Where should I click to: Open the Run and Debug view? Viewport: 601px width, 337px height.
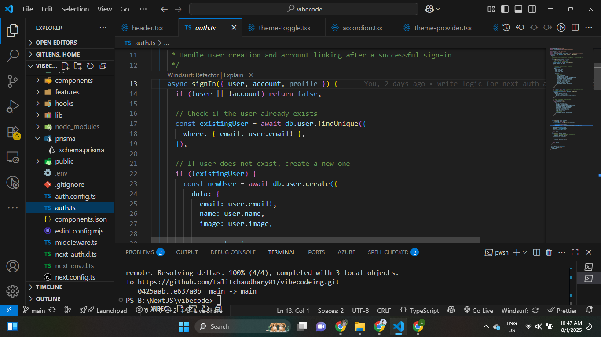point(13,107)
